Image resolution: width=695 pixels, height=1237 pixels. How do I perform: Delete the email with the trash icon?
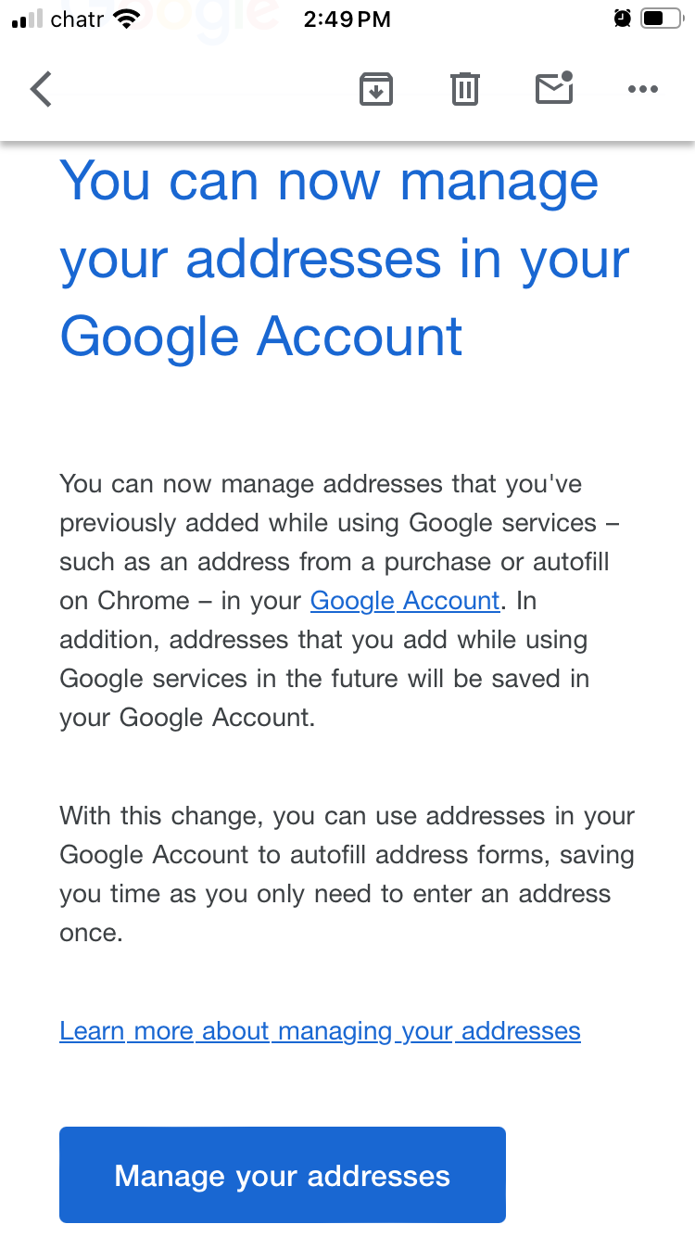coord(464,89)
